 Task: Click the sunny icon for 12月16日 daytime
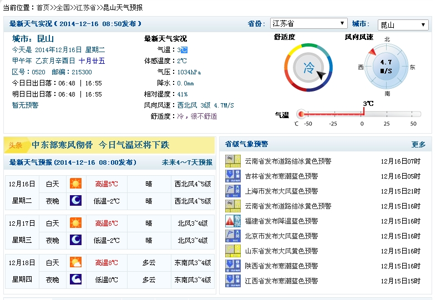(75, 184)
